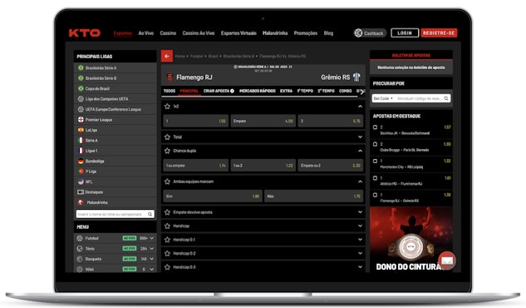Image resolution: width=526 pixels, height=308 pixels.
Task: Click the REGISTRE-SE button
Action: (439, 33)
